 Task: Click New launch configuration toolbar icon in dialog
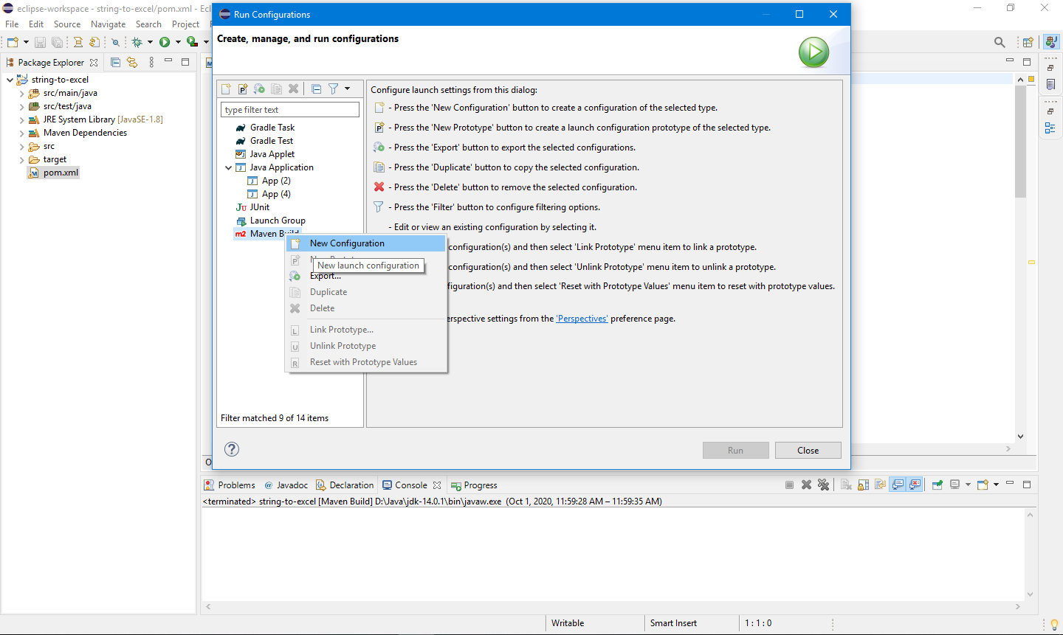[x=226, y=89]
